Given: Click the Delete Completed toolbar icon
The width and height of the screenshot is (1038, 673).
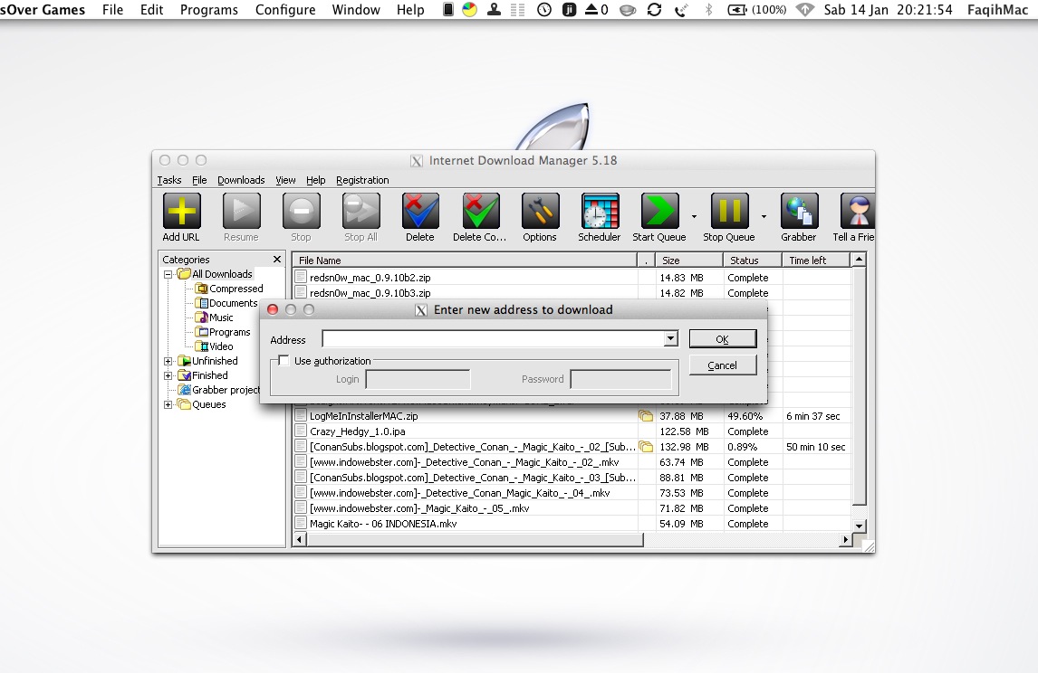Looking at the screenshot, I should click(x=481, y=212).
